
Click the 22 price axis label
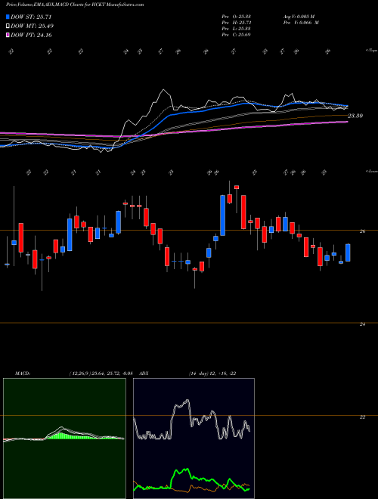pos(362,417)
